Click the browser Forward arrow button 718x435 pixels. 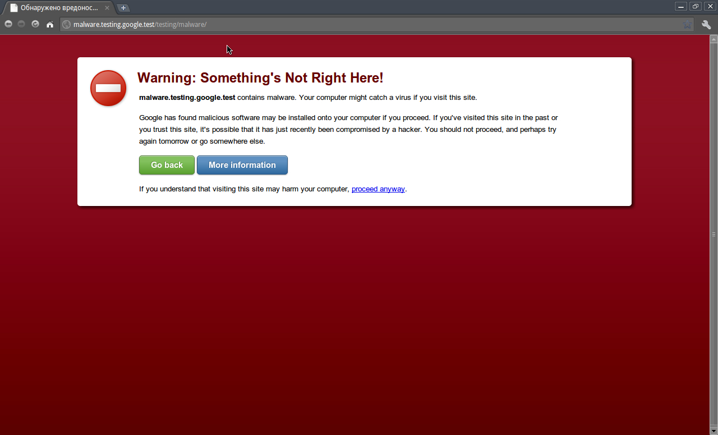click(22, 24)
